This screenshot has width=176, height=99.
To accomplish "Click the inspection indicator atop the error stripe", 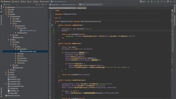I will tap(172, 10).
